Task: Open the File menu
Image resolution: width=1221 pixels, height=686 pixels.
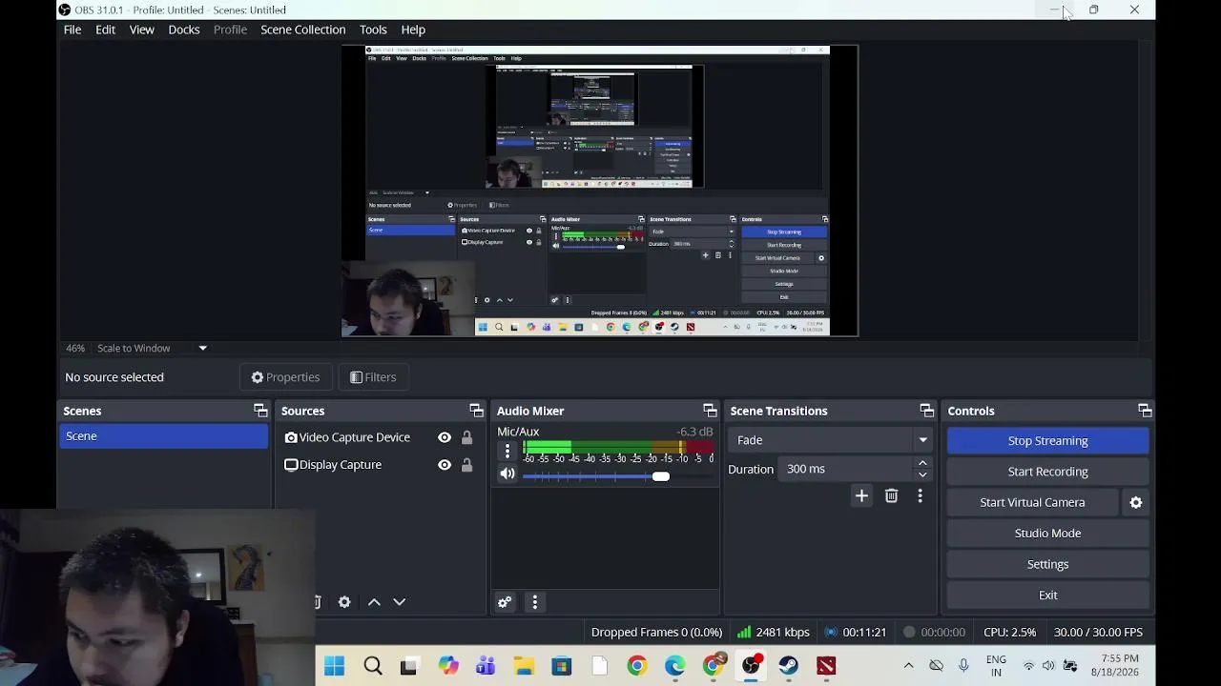Action: point(72,30)
